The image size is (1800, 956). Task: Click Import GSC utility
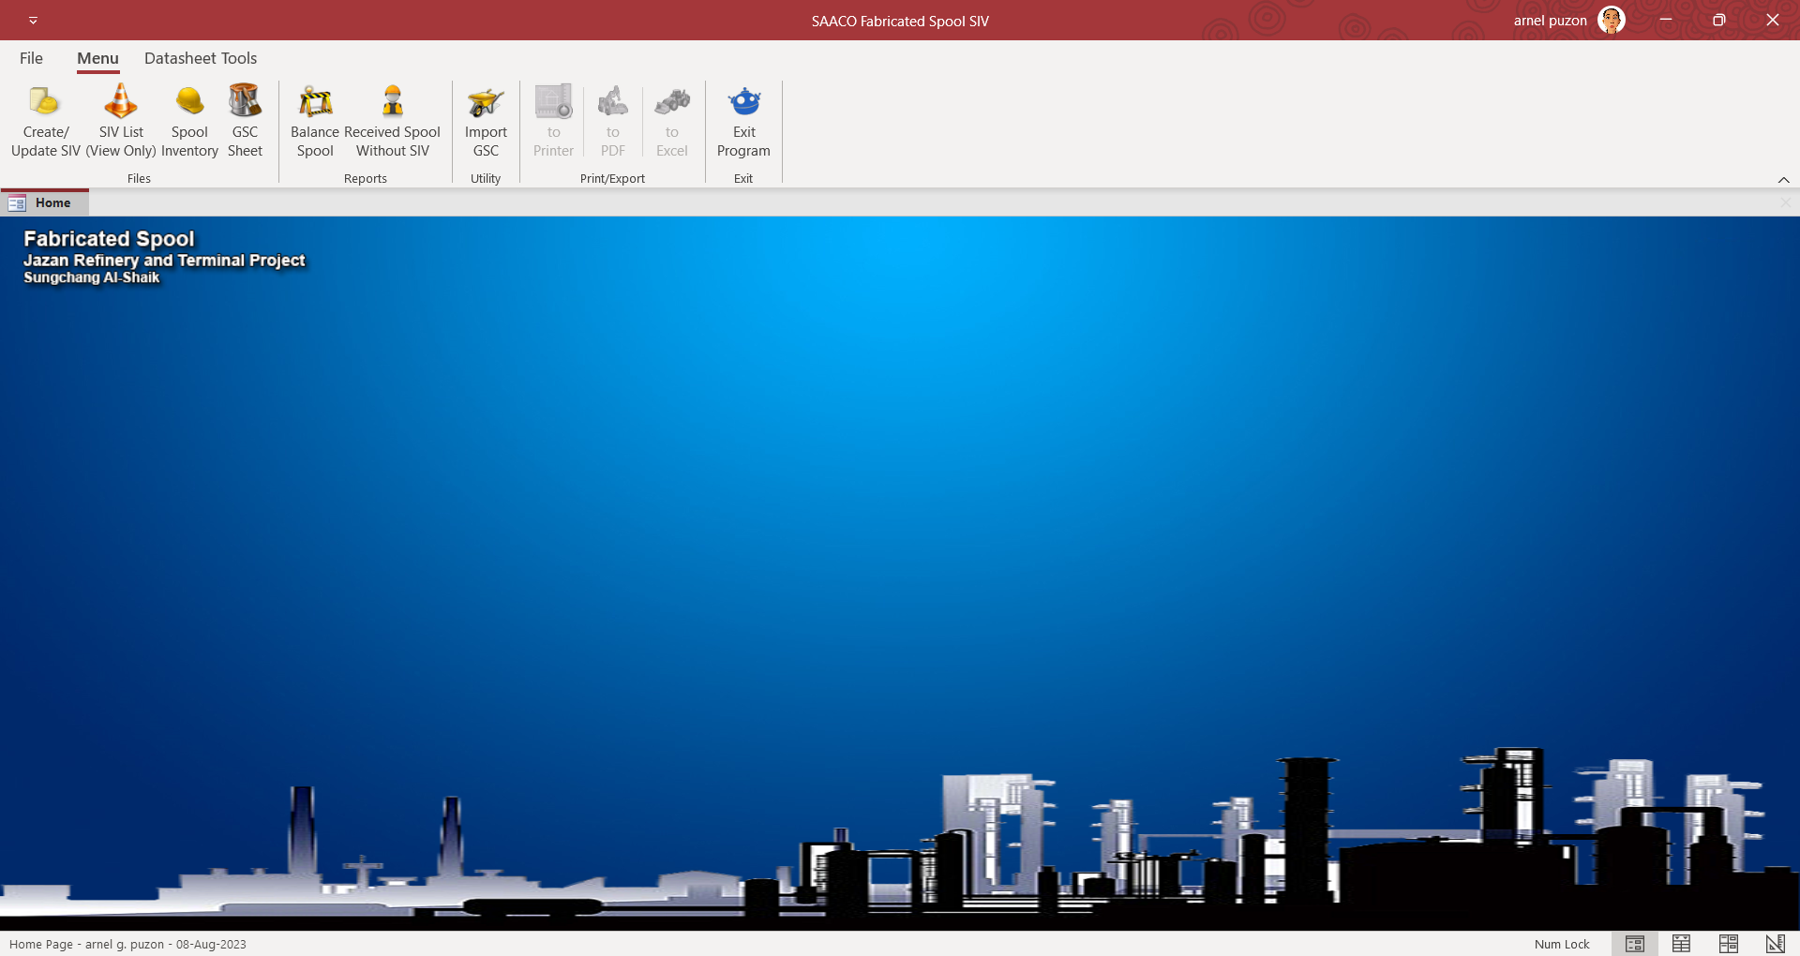click(486, 121)
